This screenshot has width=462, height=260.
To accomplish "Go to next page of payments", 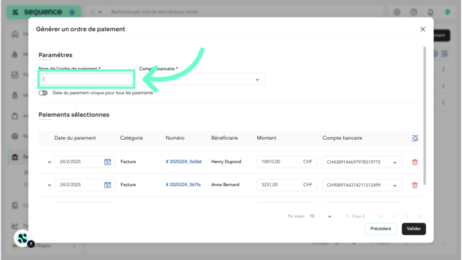I will tap(407, 216).
